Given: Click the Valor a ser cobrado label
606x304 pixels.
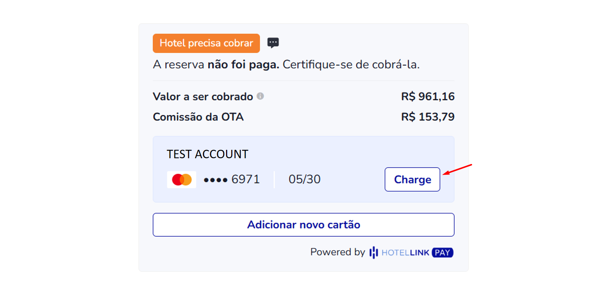Looking at the screenshot, I should click(x=203, y=97).
